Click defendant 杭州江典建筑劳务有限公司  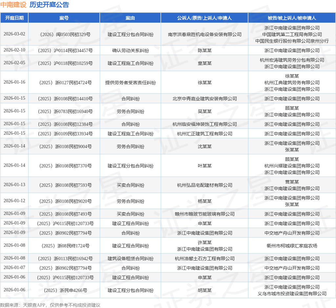pos(292,83)
